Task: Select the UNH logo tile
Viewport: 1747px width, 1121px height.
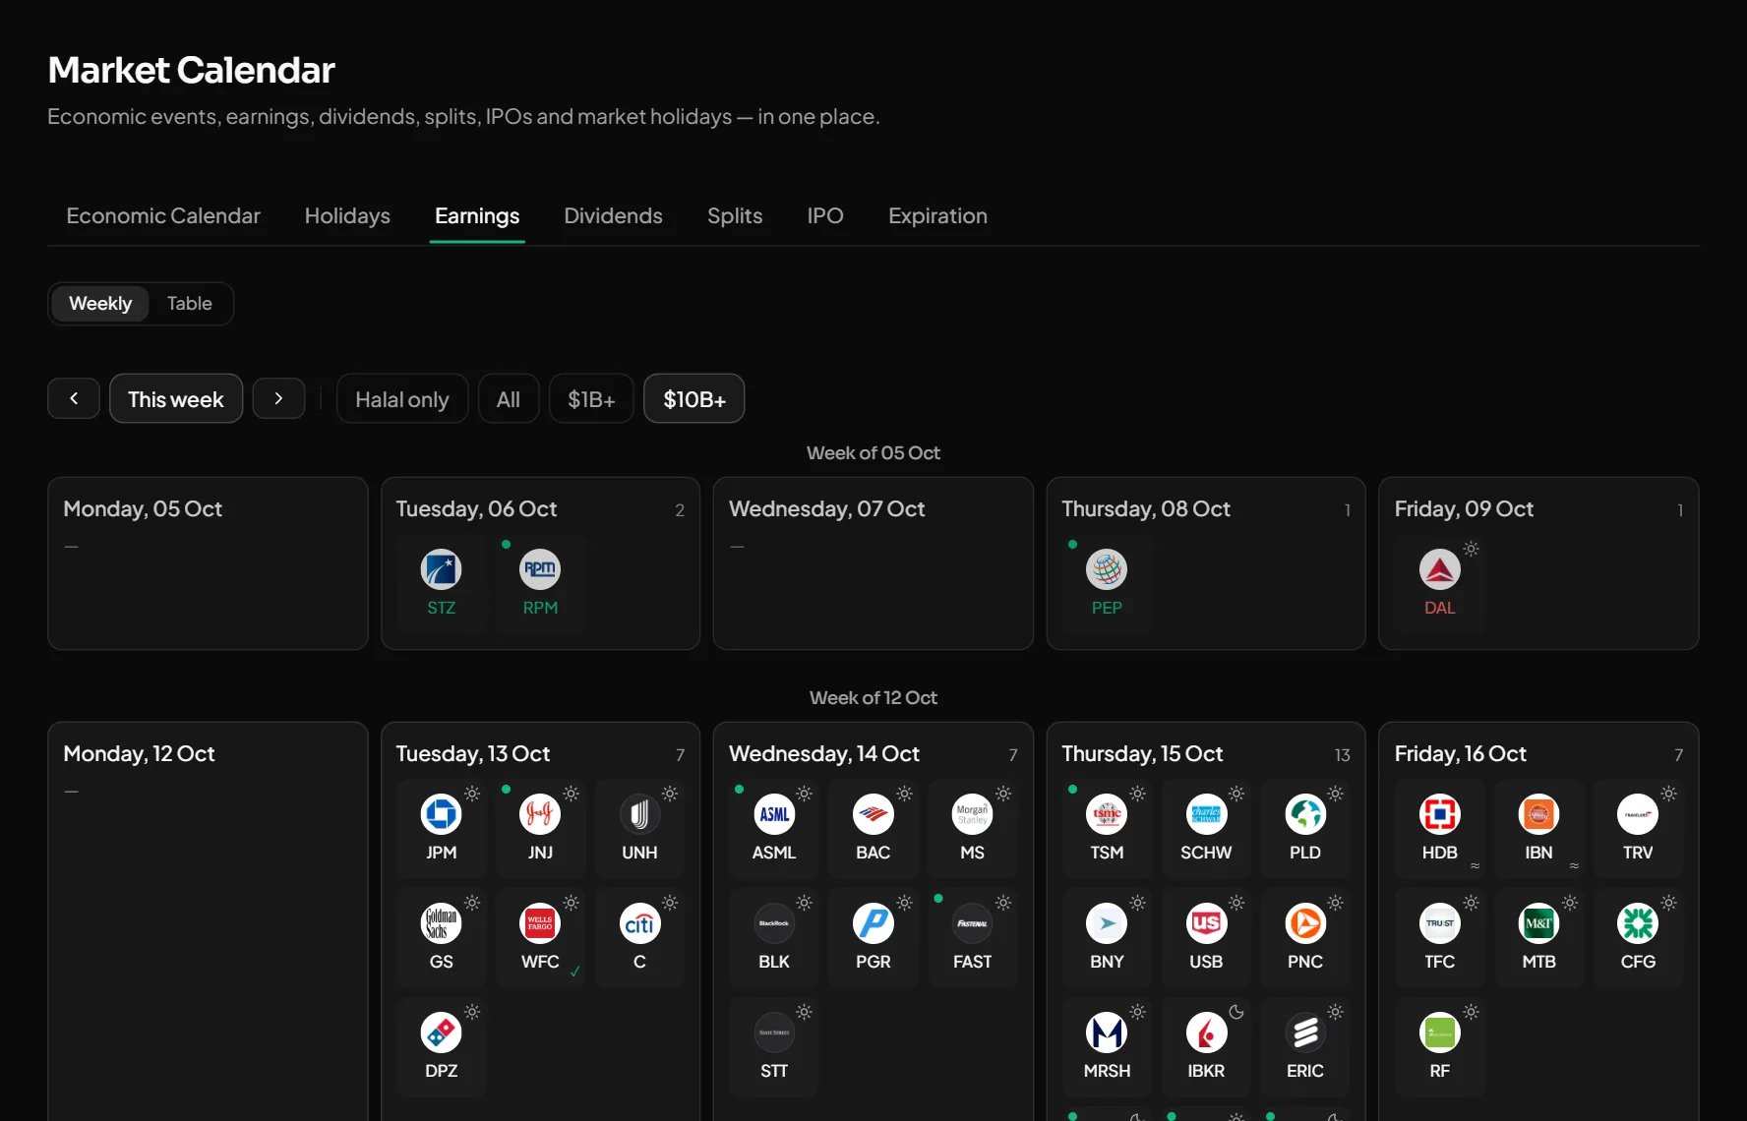Action: [639, 814]
